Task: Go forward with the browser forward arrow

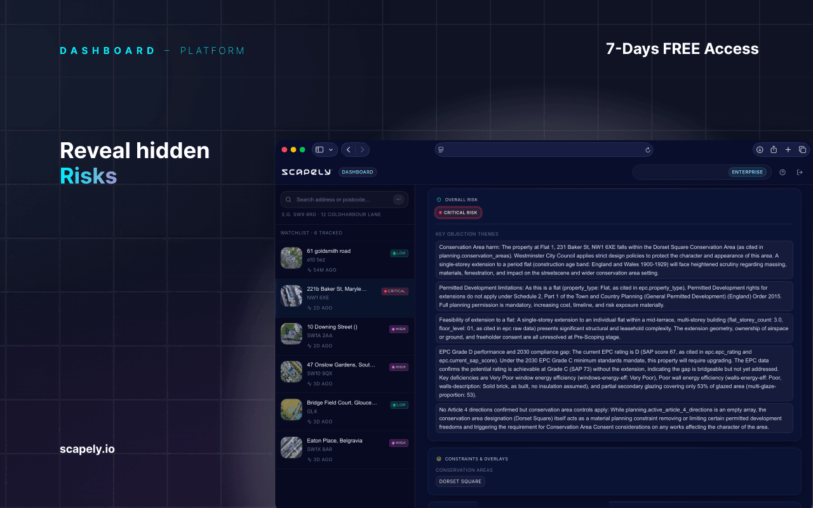Action: click(362, 150)
